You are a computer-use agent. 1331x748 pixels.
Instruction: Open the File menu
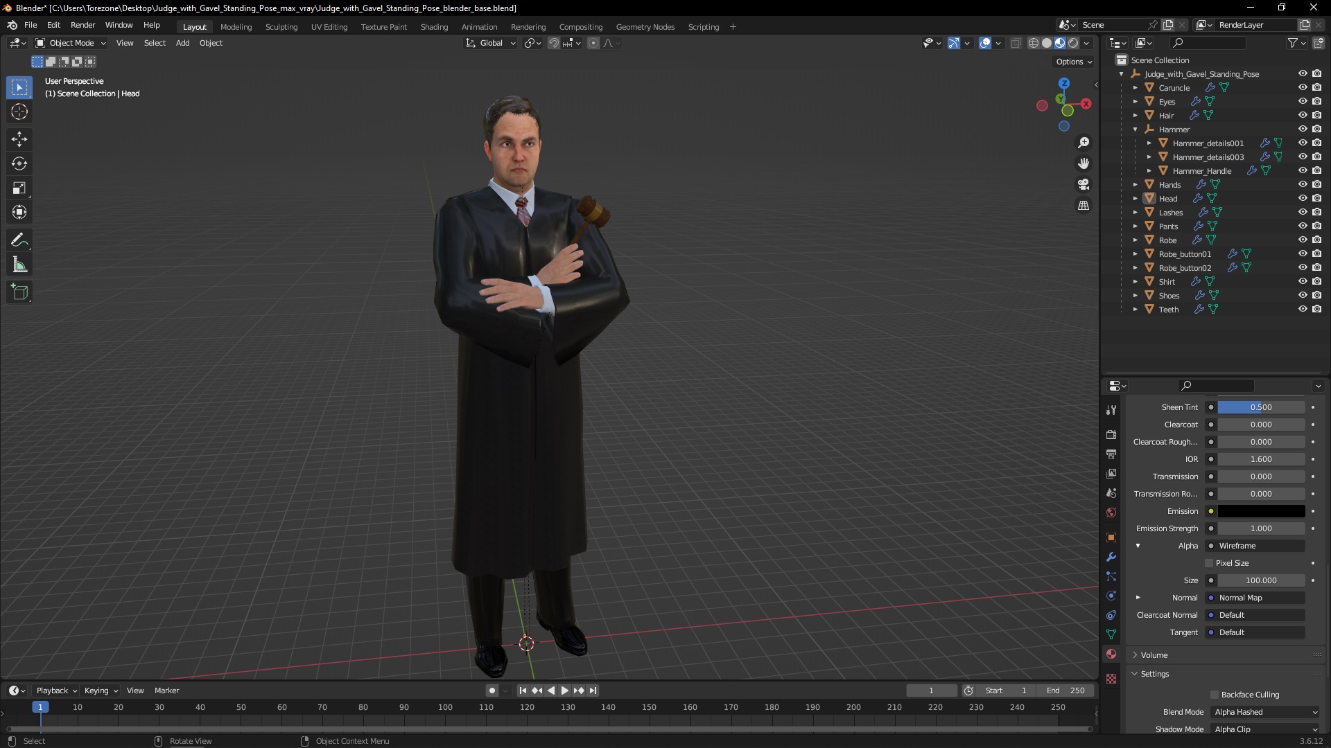point(31,25)
